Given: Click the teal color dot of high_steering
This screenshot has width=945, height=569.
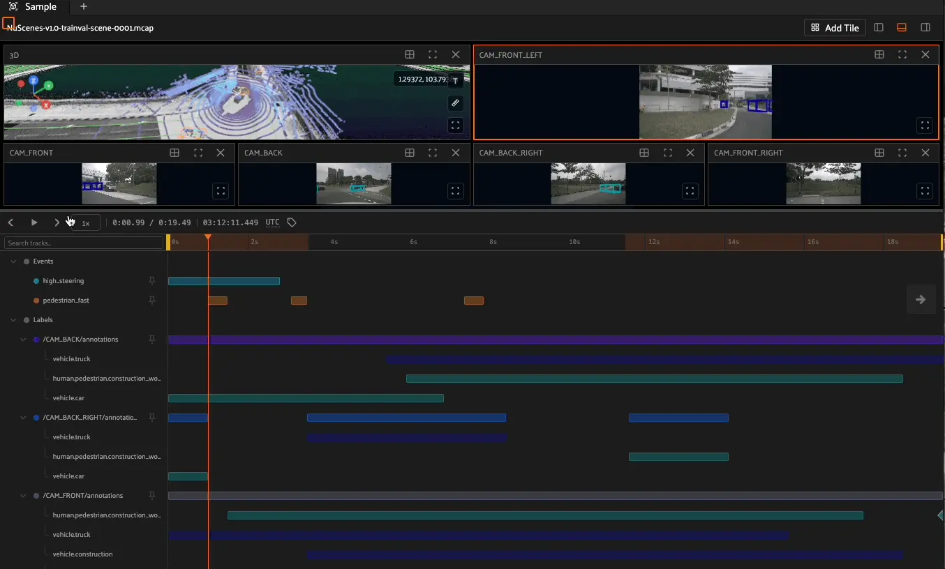Looking at the screenshot, I should 36,280.
